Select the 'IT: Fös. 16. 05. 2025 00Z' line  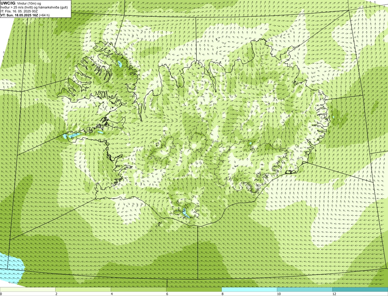point(19,11)
